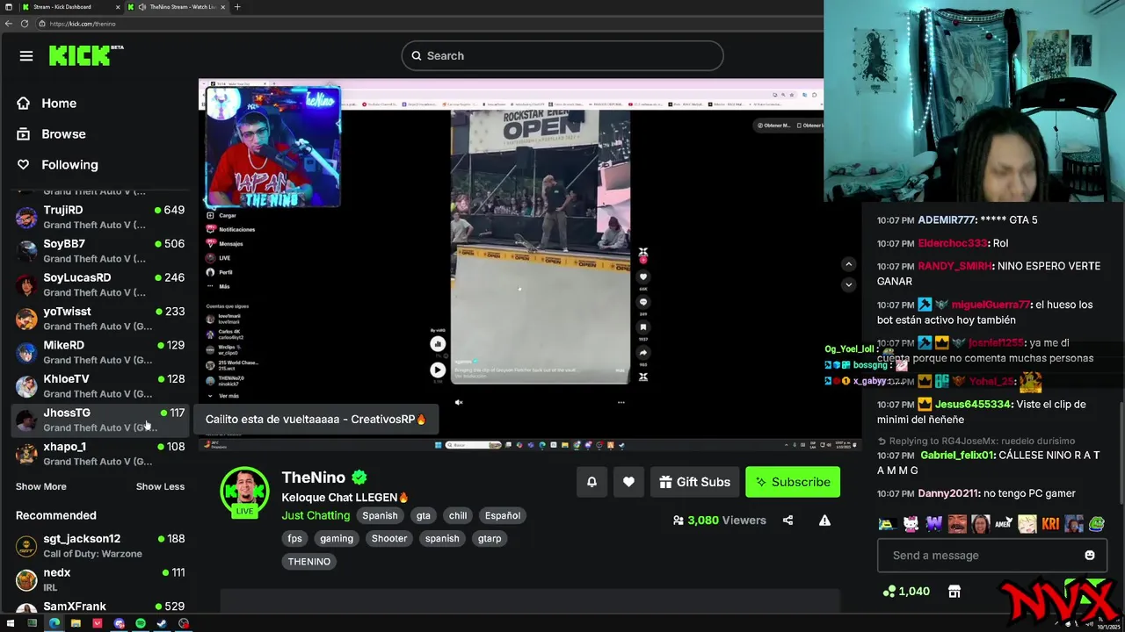Open Steam from taskbar
This screenshot has height=632, width=1125.
click(x=162, y=623)
